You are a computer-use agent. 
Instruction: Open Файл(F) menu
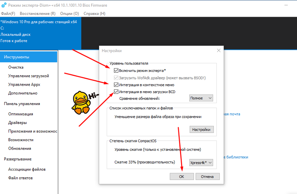[8, 13]
